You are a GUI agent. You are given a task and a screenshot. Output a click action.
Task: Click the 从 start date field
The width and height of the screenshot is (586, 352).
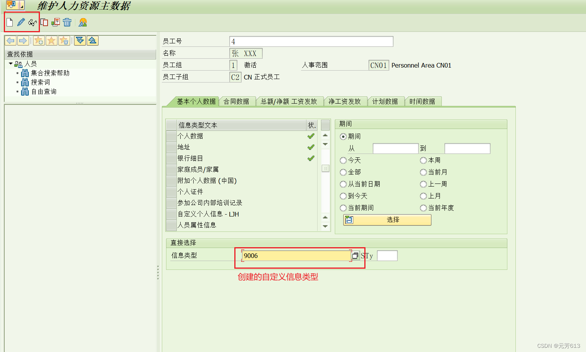click(395, 149)
